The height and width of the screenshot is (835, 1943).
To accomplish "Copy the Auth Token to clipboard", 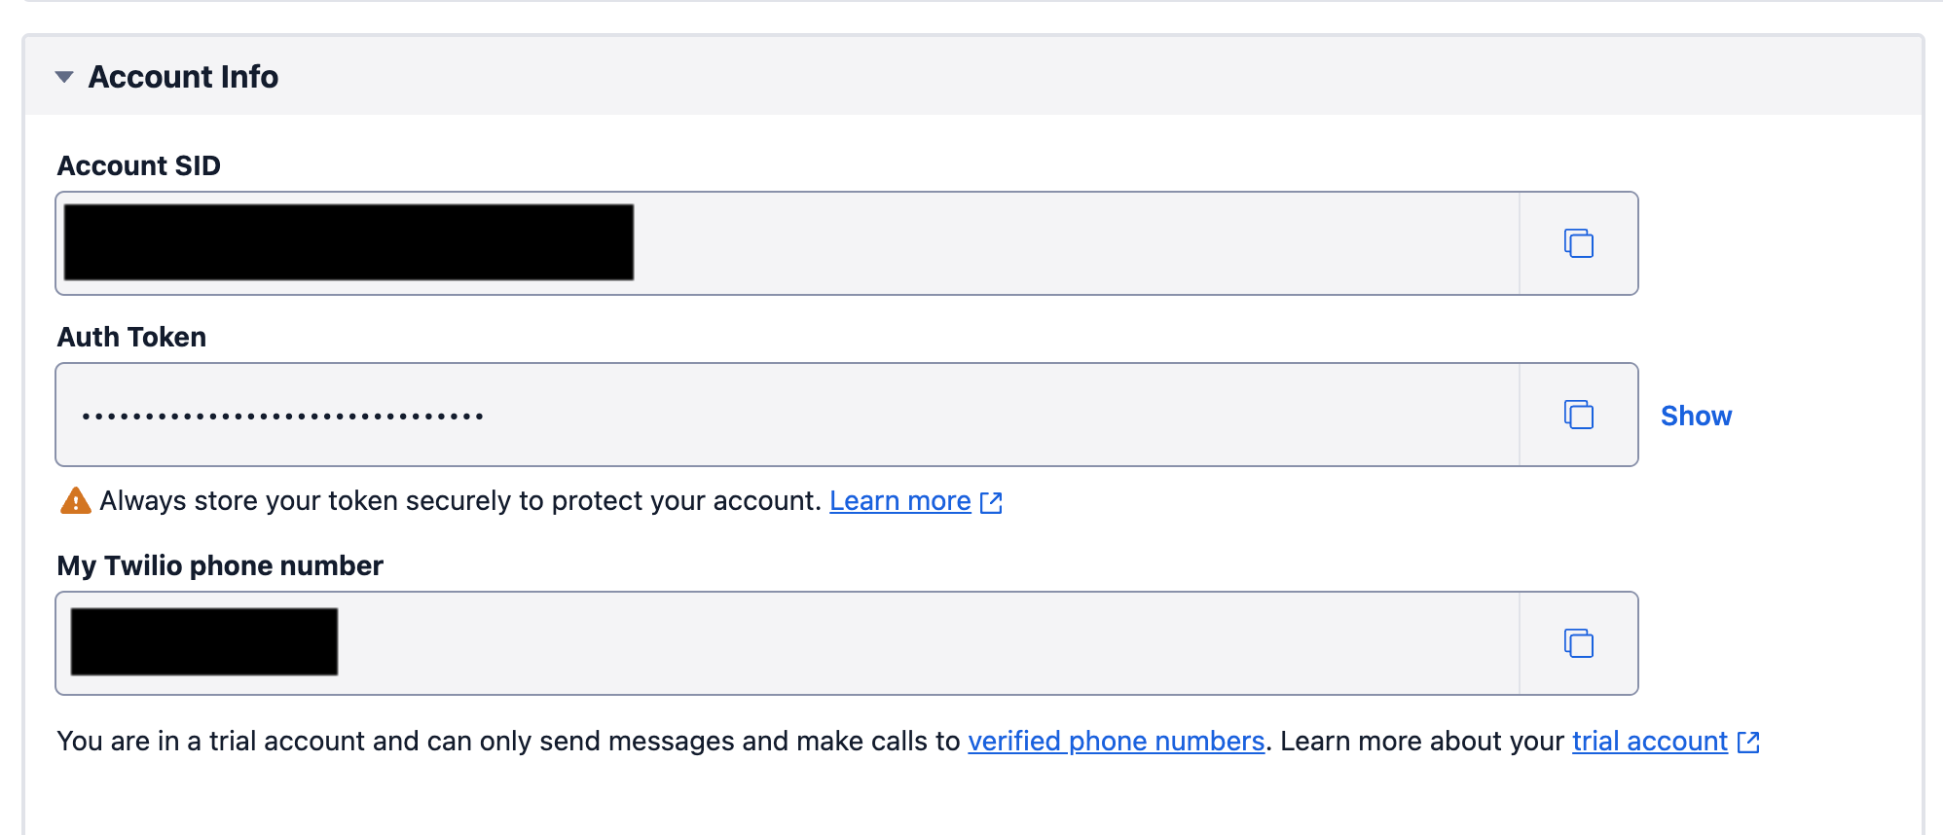I will coord(1578,415).
